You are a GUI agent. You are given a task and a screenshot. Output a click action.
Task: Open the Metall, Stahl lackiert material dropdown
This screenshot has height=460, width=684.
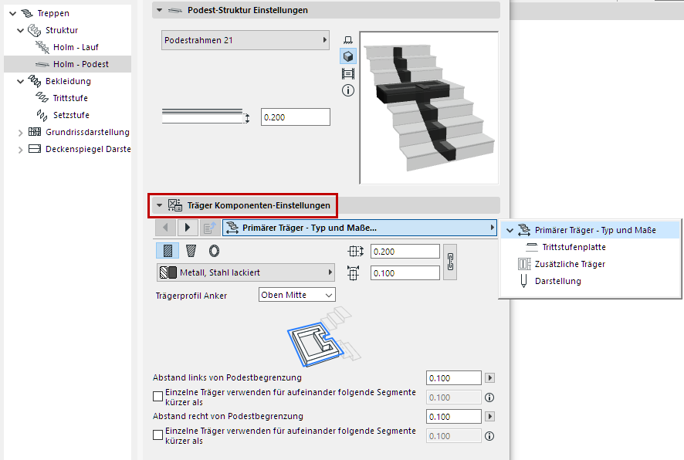tap(245, 272)
